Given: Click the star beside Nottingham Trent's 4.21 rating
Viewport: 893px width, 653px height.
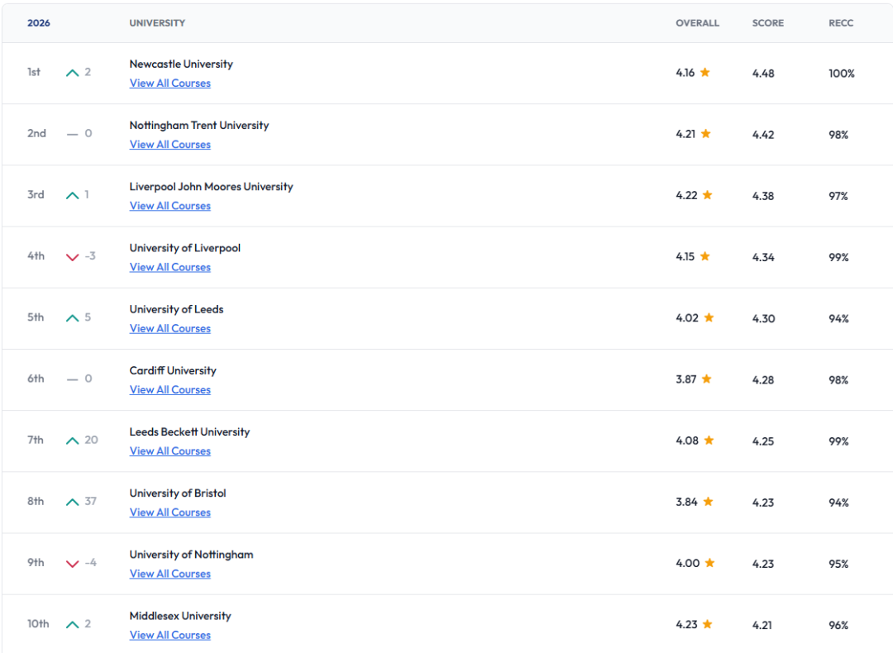Looking at the screenshot, I should pyautogui.click(x=705, y=134).
